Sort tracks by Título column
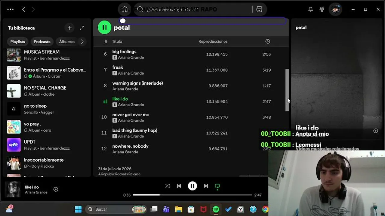The height and width of the screenshot is (216, 385). tap(117, 41)
